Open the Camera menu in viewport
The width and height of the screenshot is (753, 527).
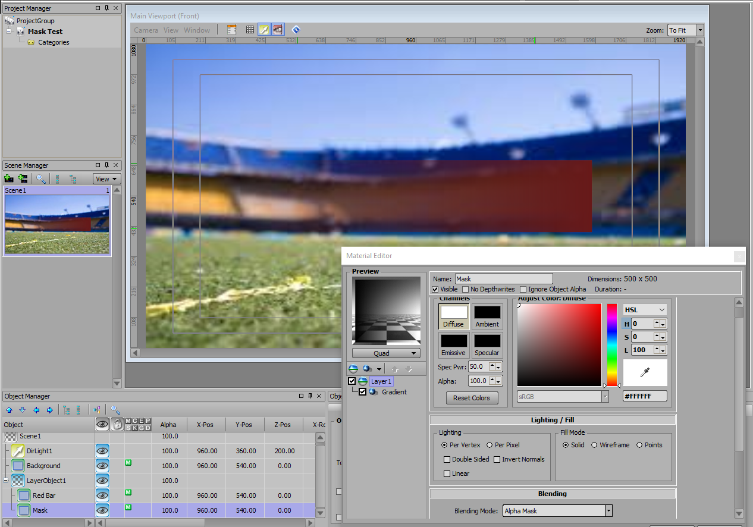[146, 30]
